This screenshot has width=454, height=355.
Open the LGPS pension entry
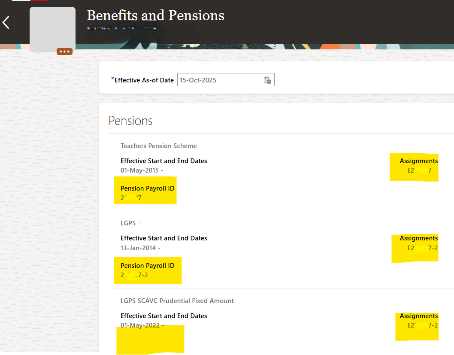click(128, 223)
